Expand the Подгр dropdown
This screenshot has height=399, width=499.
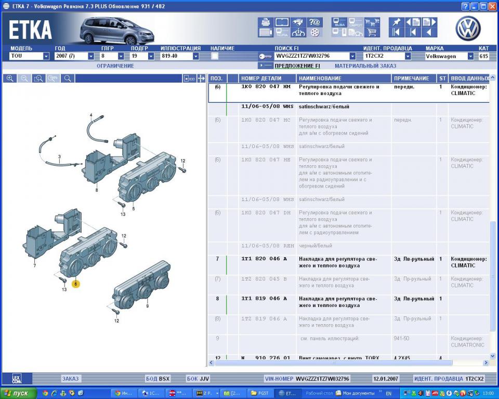[x=151, y=56]
